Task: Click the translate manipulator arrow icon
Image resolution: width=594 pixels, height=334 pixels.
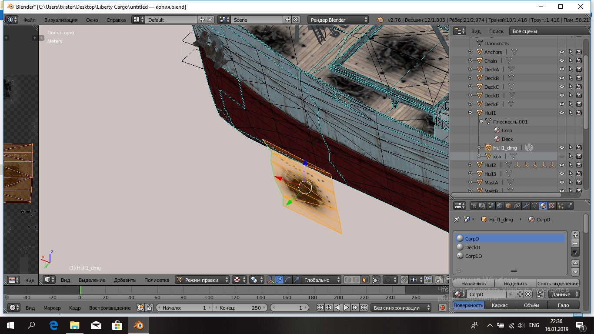Action: click(x=279, y=280)
